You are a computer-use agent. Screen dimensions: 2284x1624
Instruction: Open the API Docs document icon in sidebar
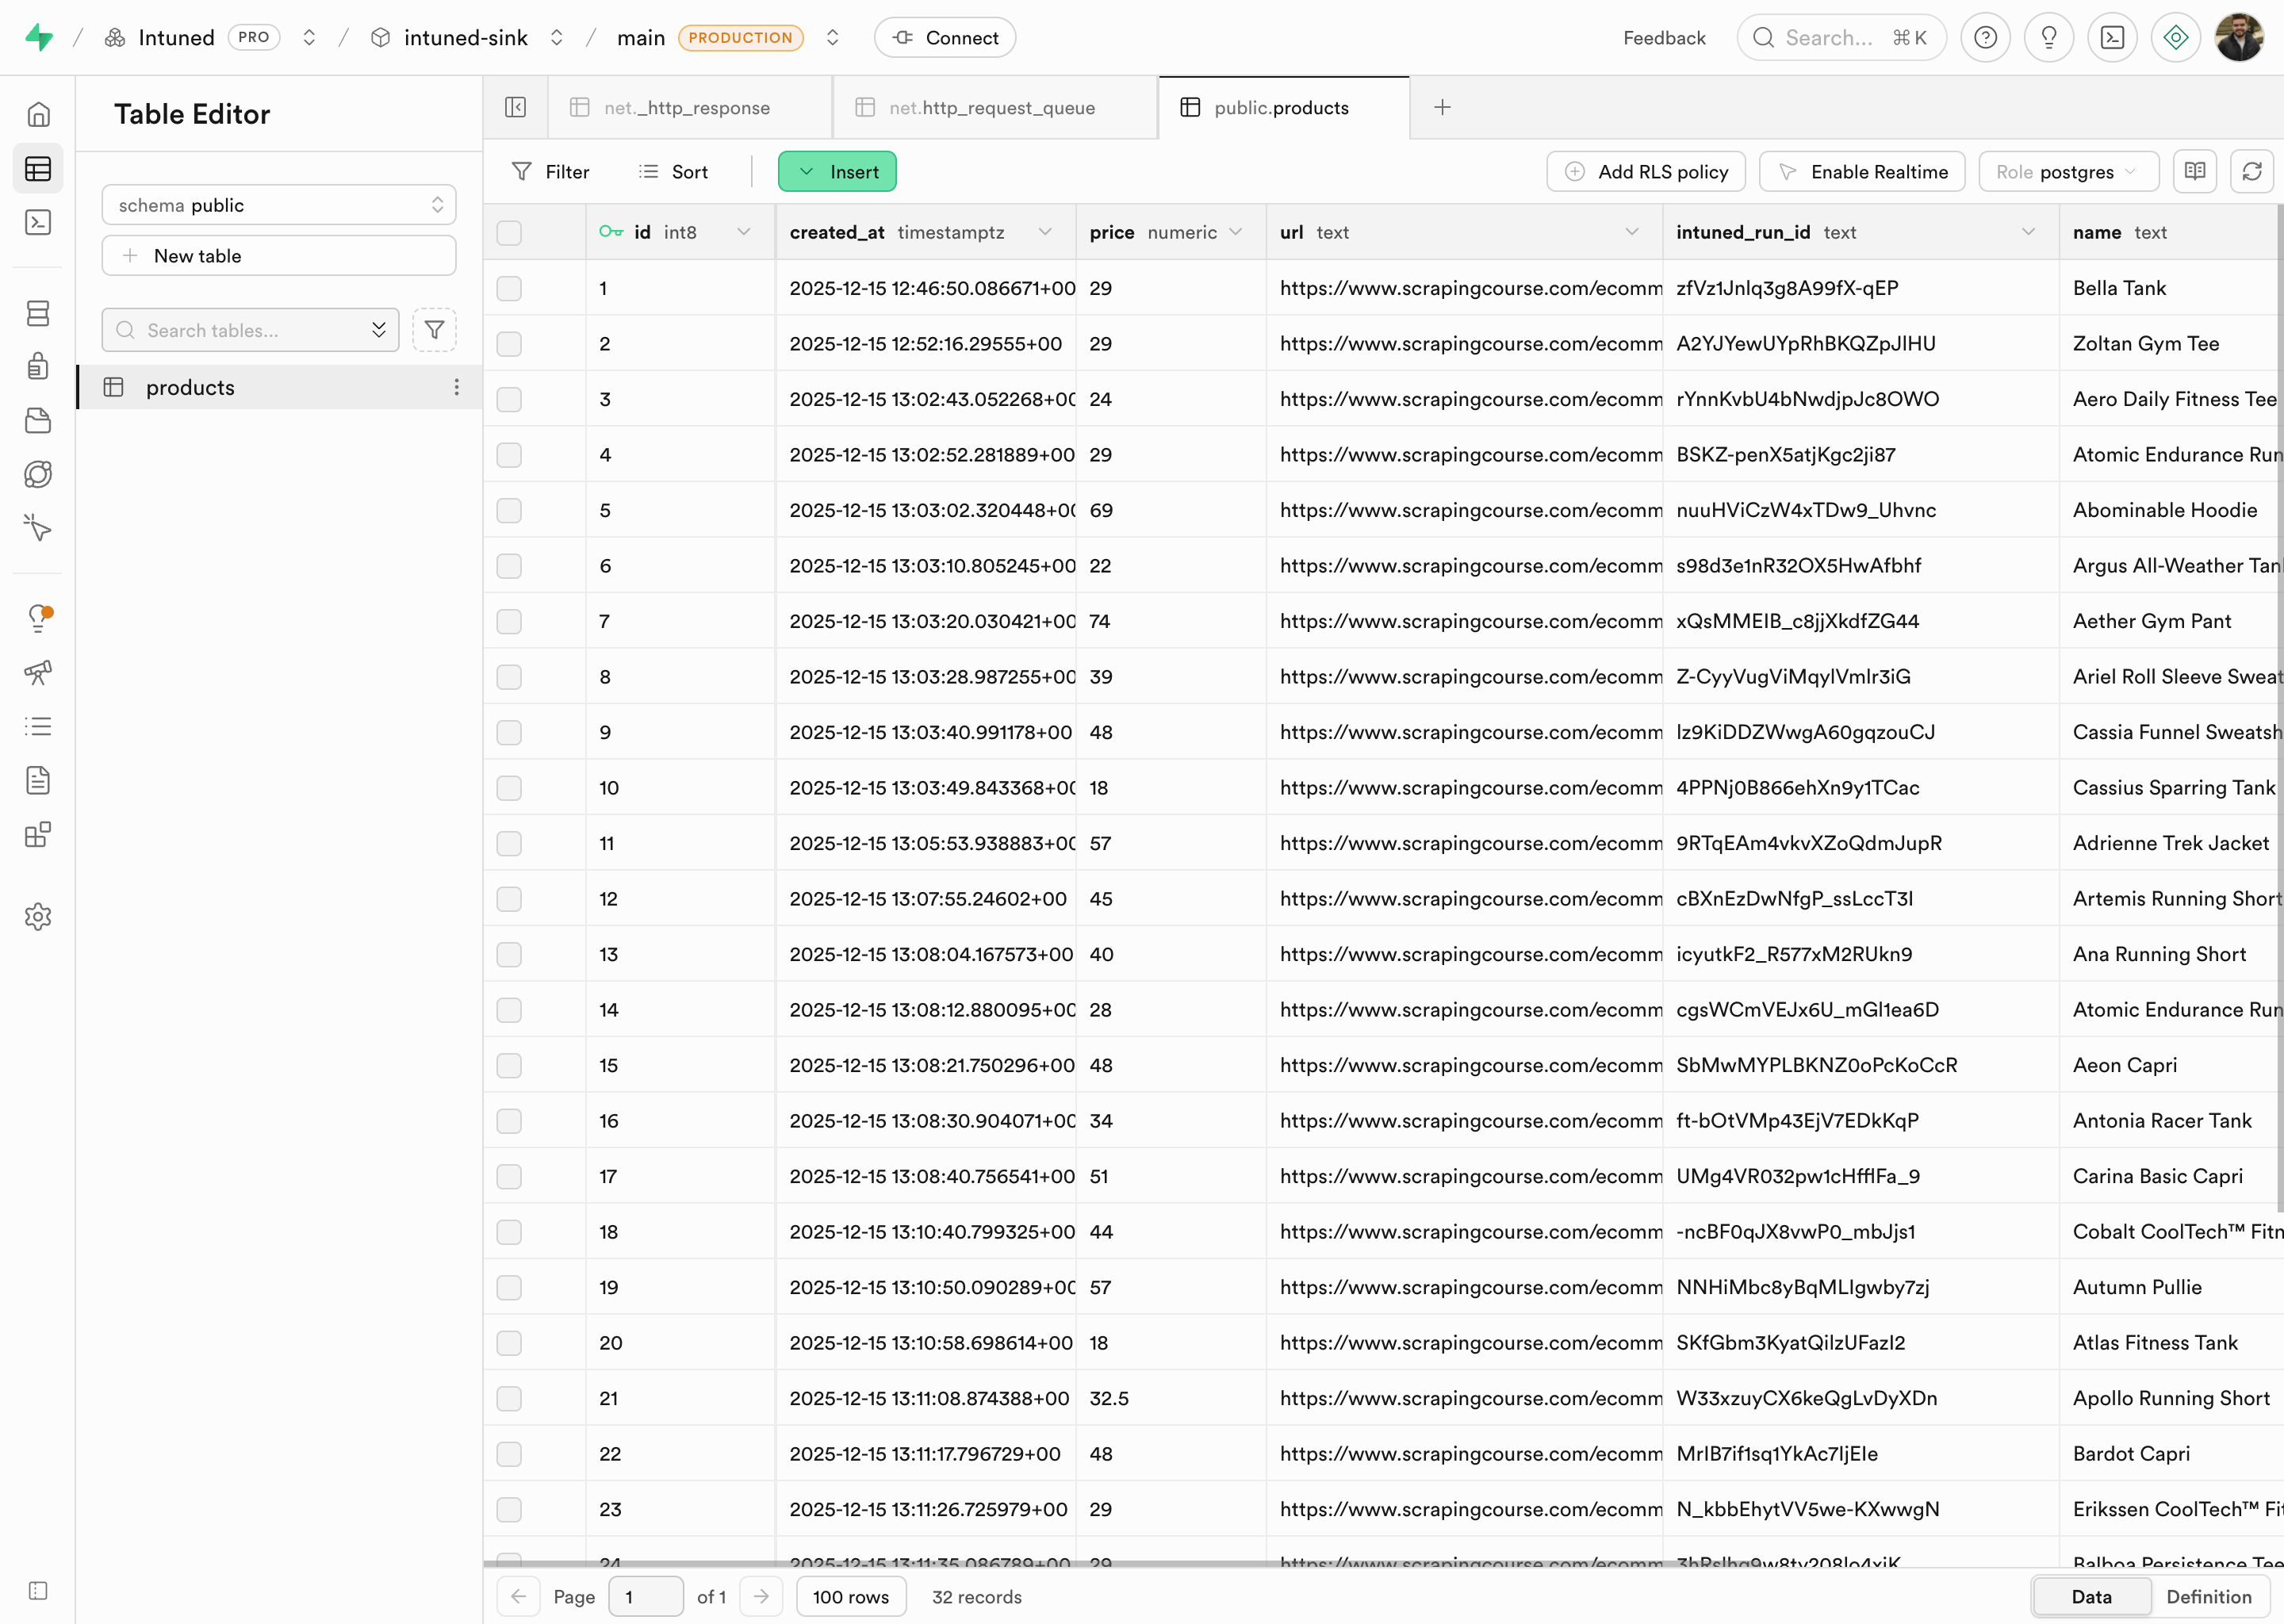[38, 780]
